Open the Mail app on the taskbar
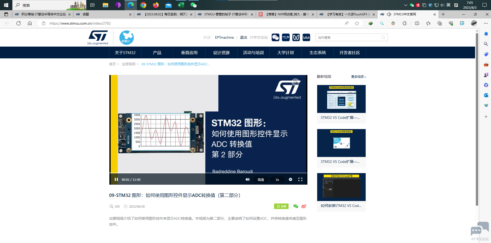Image resolution: width=491 pixels, height=243 pixels. tap(168, 5)
